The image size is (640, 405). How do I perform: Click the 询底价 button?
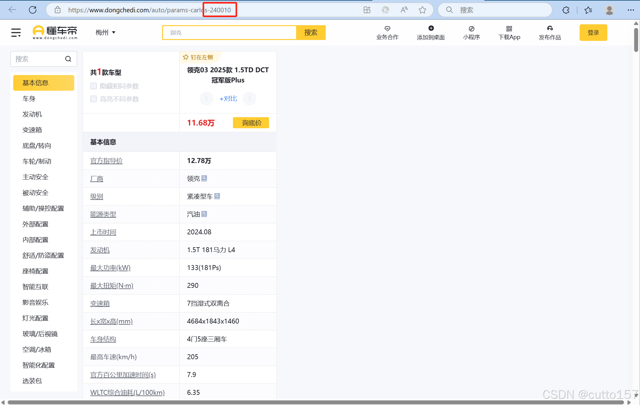pyautogui.click(x=251, y=123)
